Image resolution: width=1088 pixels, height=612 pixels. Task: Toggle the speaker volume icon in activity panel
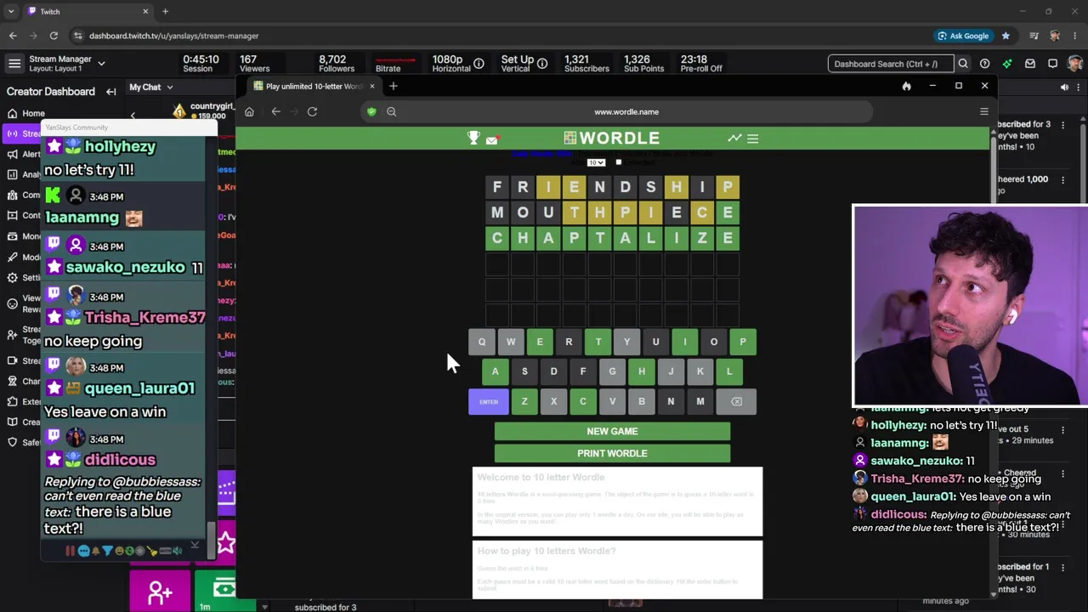coord(1064,87)
